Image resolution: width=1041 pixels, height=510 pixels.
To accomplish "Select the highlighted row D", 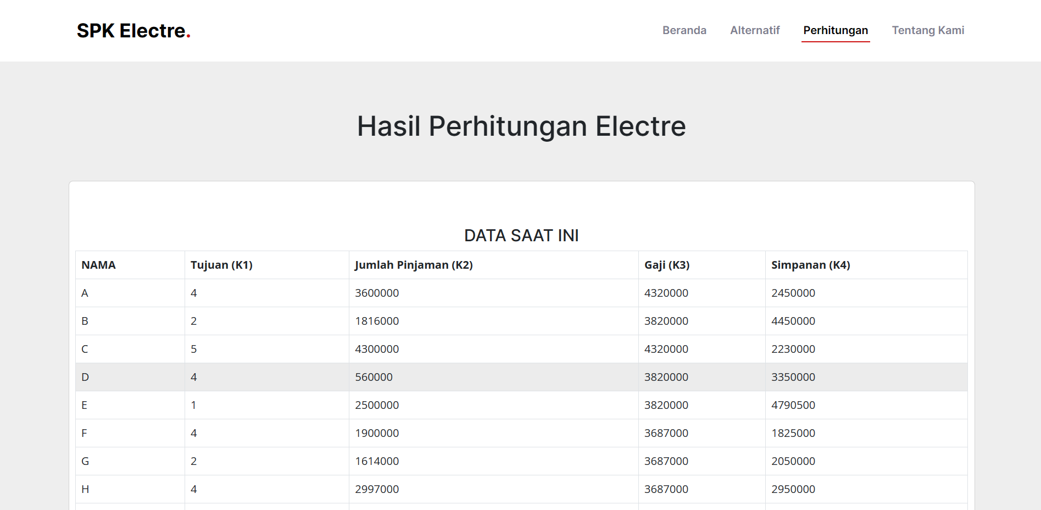I will point(330,377).
